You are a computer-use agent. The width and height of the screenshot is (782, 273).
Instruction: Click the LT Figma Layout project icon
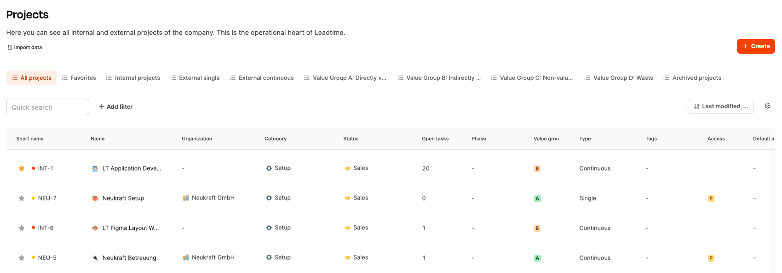(95, 228)
